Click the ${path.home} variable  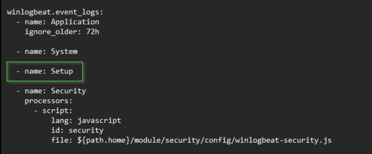tap(103, 141)
